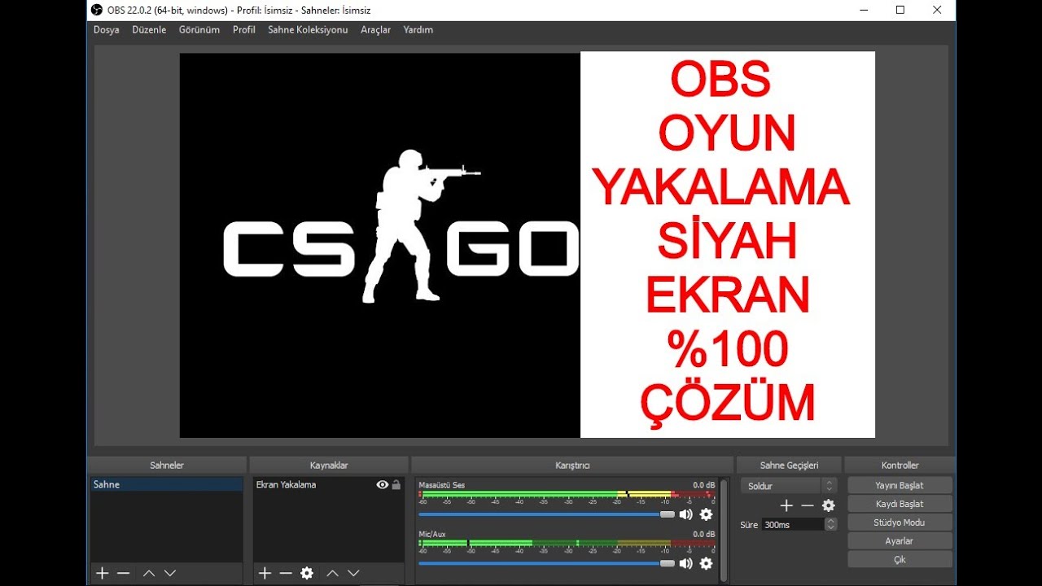
Task: Remove the scene transition with minus
Action: point(808,505)
